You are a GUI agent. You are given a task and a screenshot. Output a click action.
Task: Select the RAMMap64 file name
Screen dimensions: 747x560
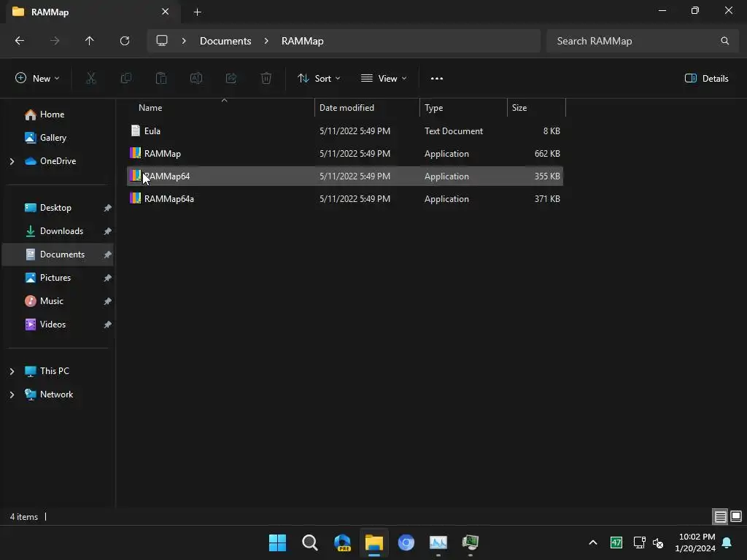[x=167, y=176]
